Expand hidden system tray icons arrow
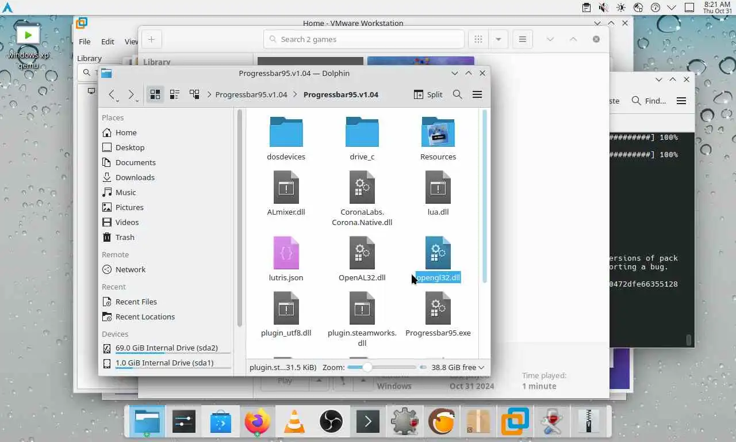Screen dimensions: 736x442 tap(672, 7)
